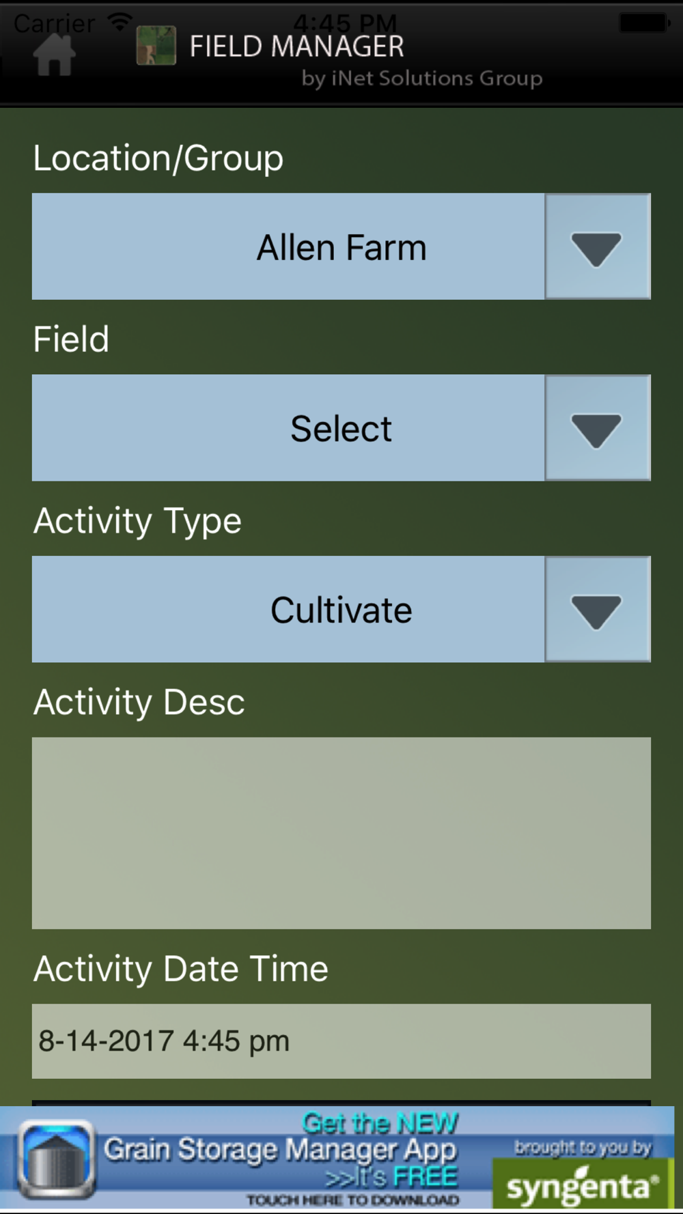Tap the Cultivate activity type box
The height and width of the screenshot is (1214, 683).
coord(288,610)
